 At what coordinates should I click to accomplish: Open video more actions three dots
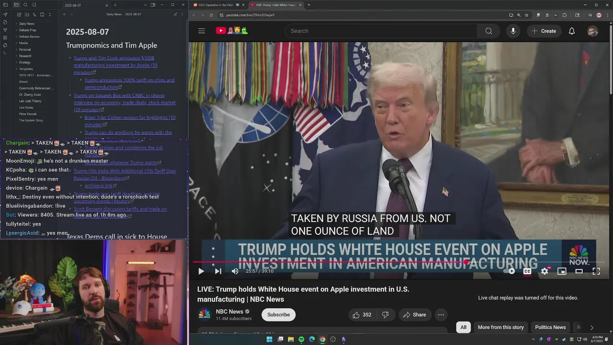point(441,315)
